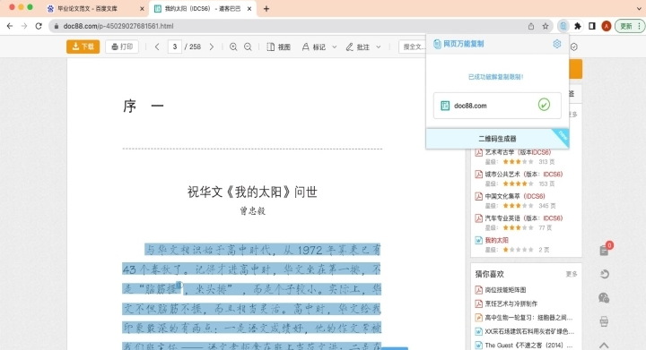Screen dimensions: 646x350
Task: Toggle the doc88.com enabled checkmark
Action: (x=544, y=105)
